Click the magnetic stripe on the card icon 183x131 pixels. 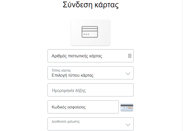point(90,29)
